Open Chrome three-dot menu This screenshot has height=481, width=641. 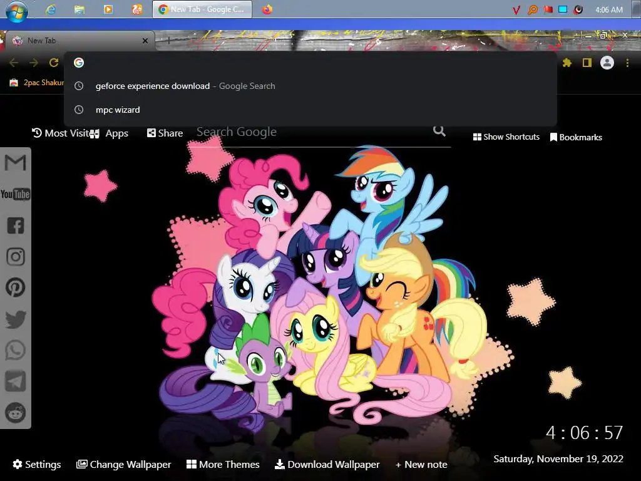[x=627, y=63]
